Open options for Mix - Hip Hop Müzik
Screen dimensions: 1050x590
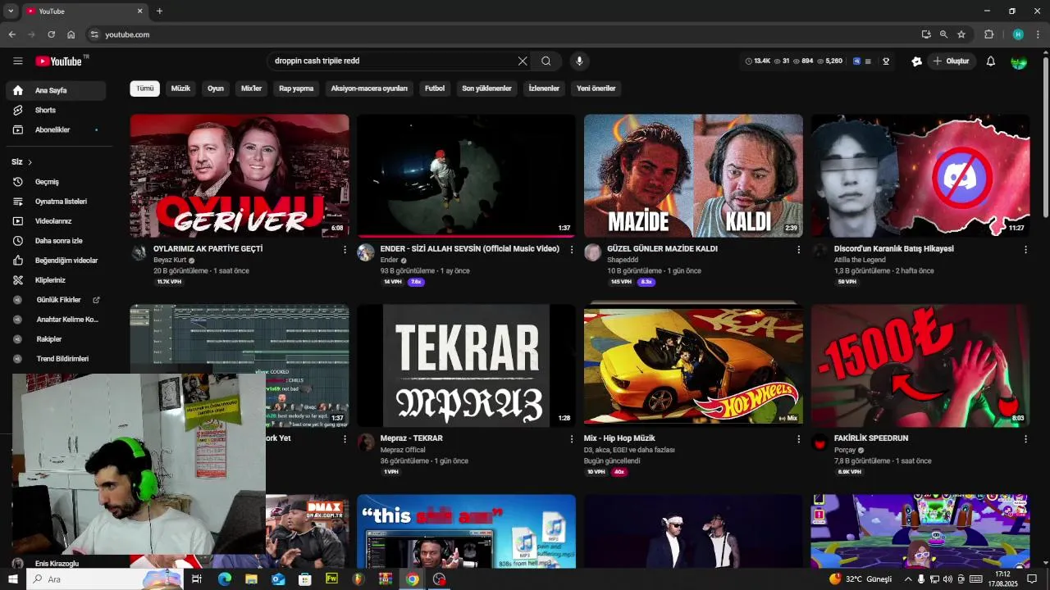click(x=799, y=439)
